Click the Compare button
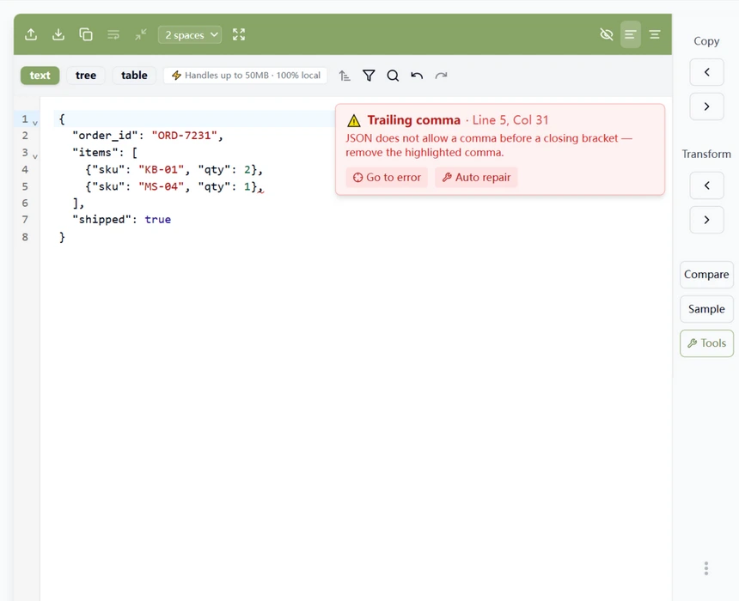The width and height of the screenshot is (739, 601). tap(706, 275)
